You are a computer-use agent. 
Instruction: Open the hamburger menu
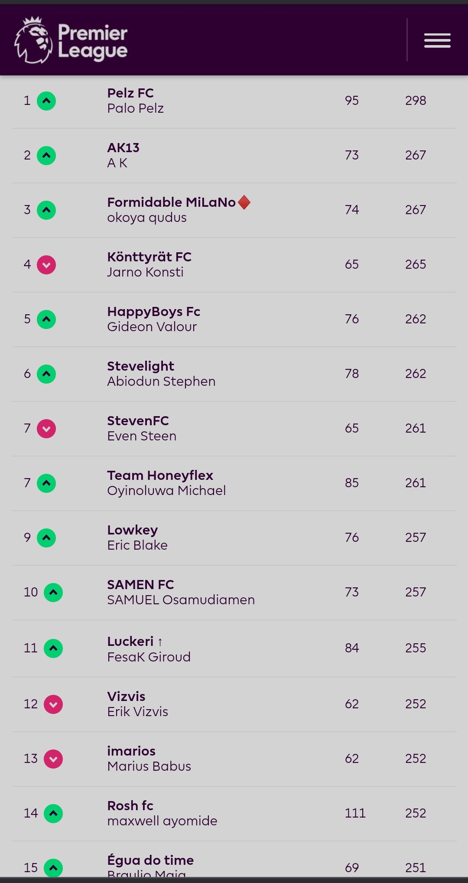point(437,40)
